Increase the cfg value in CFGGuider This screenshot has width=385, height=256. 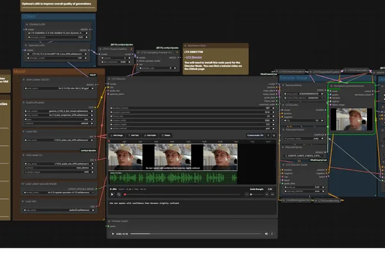(322, 120)
